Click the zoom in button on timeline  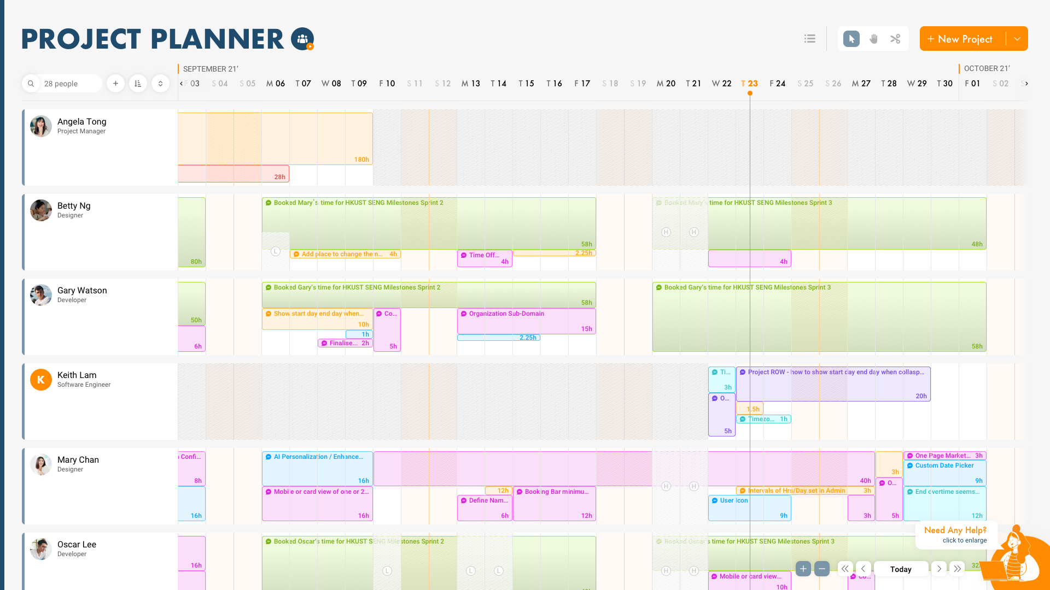coord(803,568)
